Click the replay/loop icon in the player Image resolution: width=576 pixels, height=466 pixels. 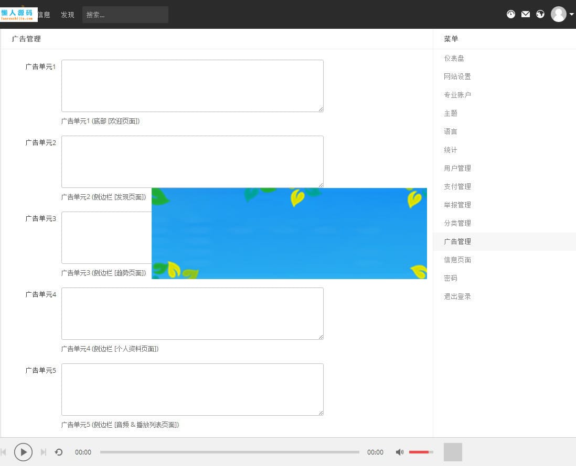pos(59,452)
